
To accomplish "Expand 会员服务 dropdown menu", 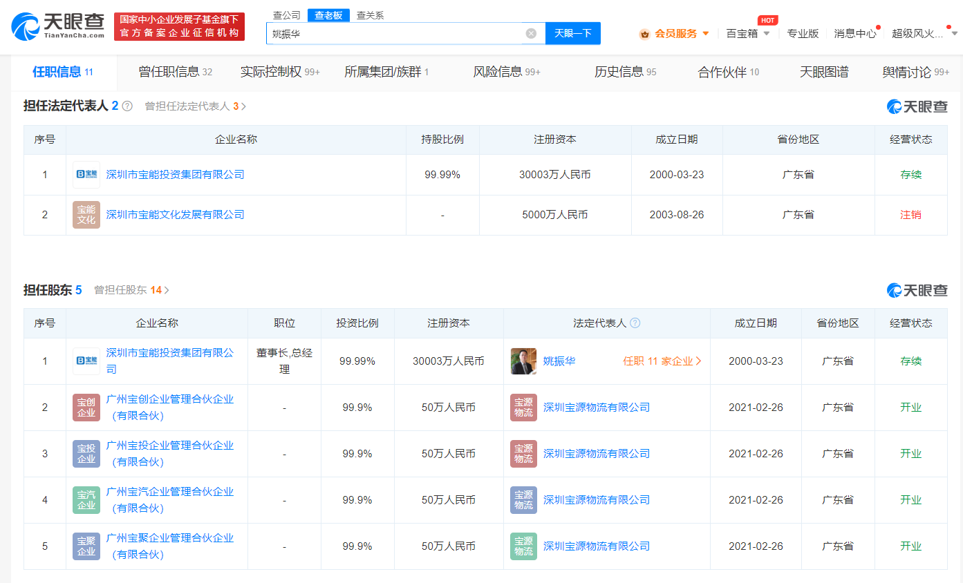I will (x=705, y=33).
